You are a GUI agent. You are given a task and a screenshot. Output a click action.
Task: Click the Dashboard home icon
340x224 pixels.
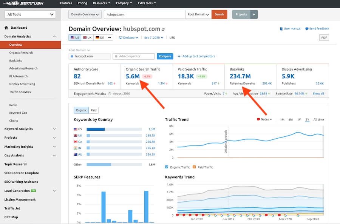point(6,28)
